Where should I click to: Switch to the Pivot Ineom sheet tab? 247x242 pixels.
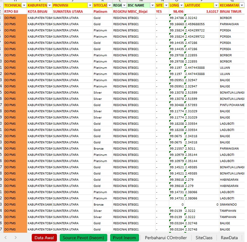point(124,238)
